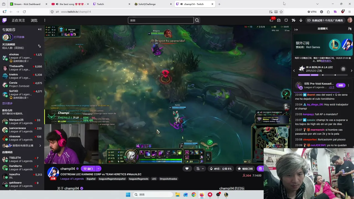Open the Thebausffs channel in the sidebar
This screenshot has width=354, height=199.
(22, 68)
